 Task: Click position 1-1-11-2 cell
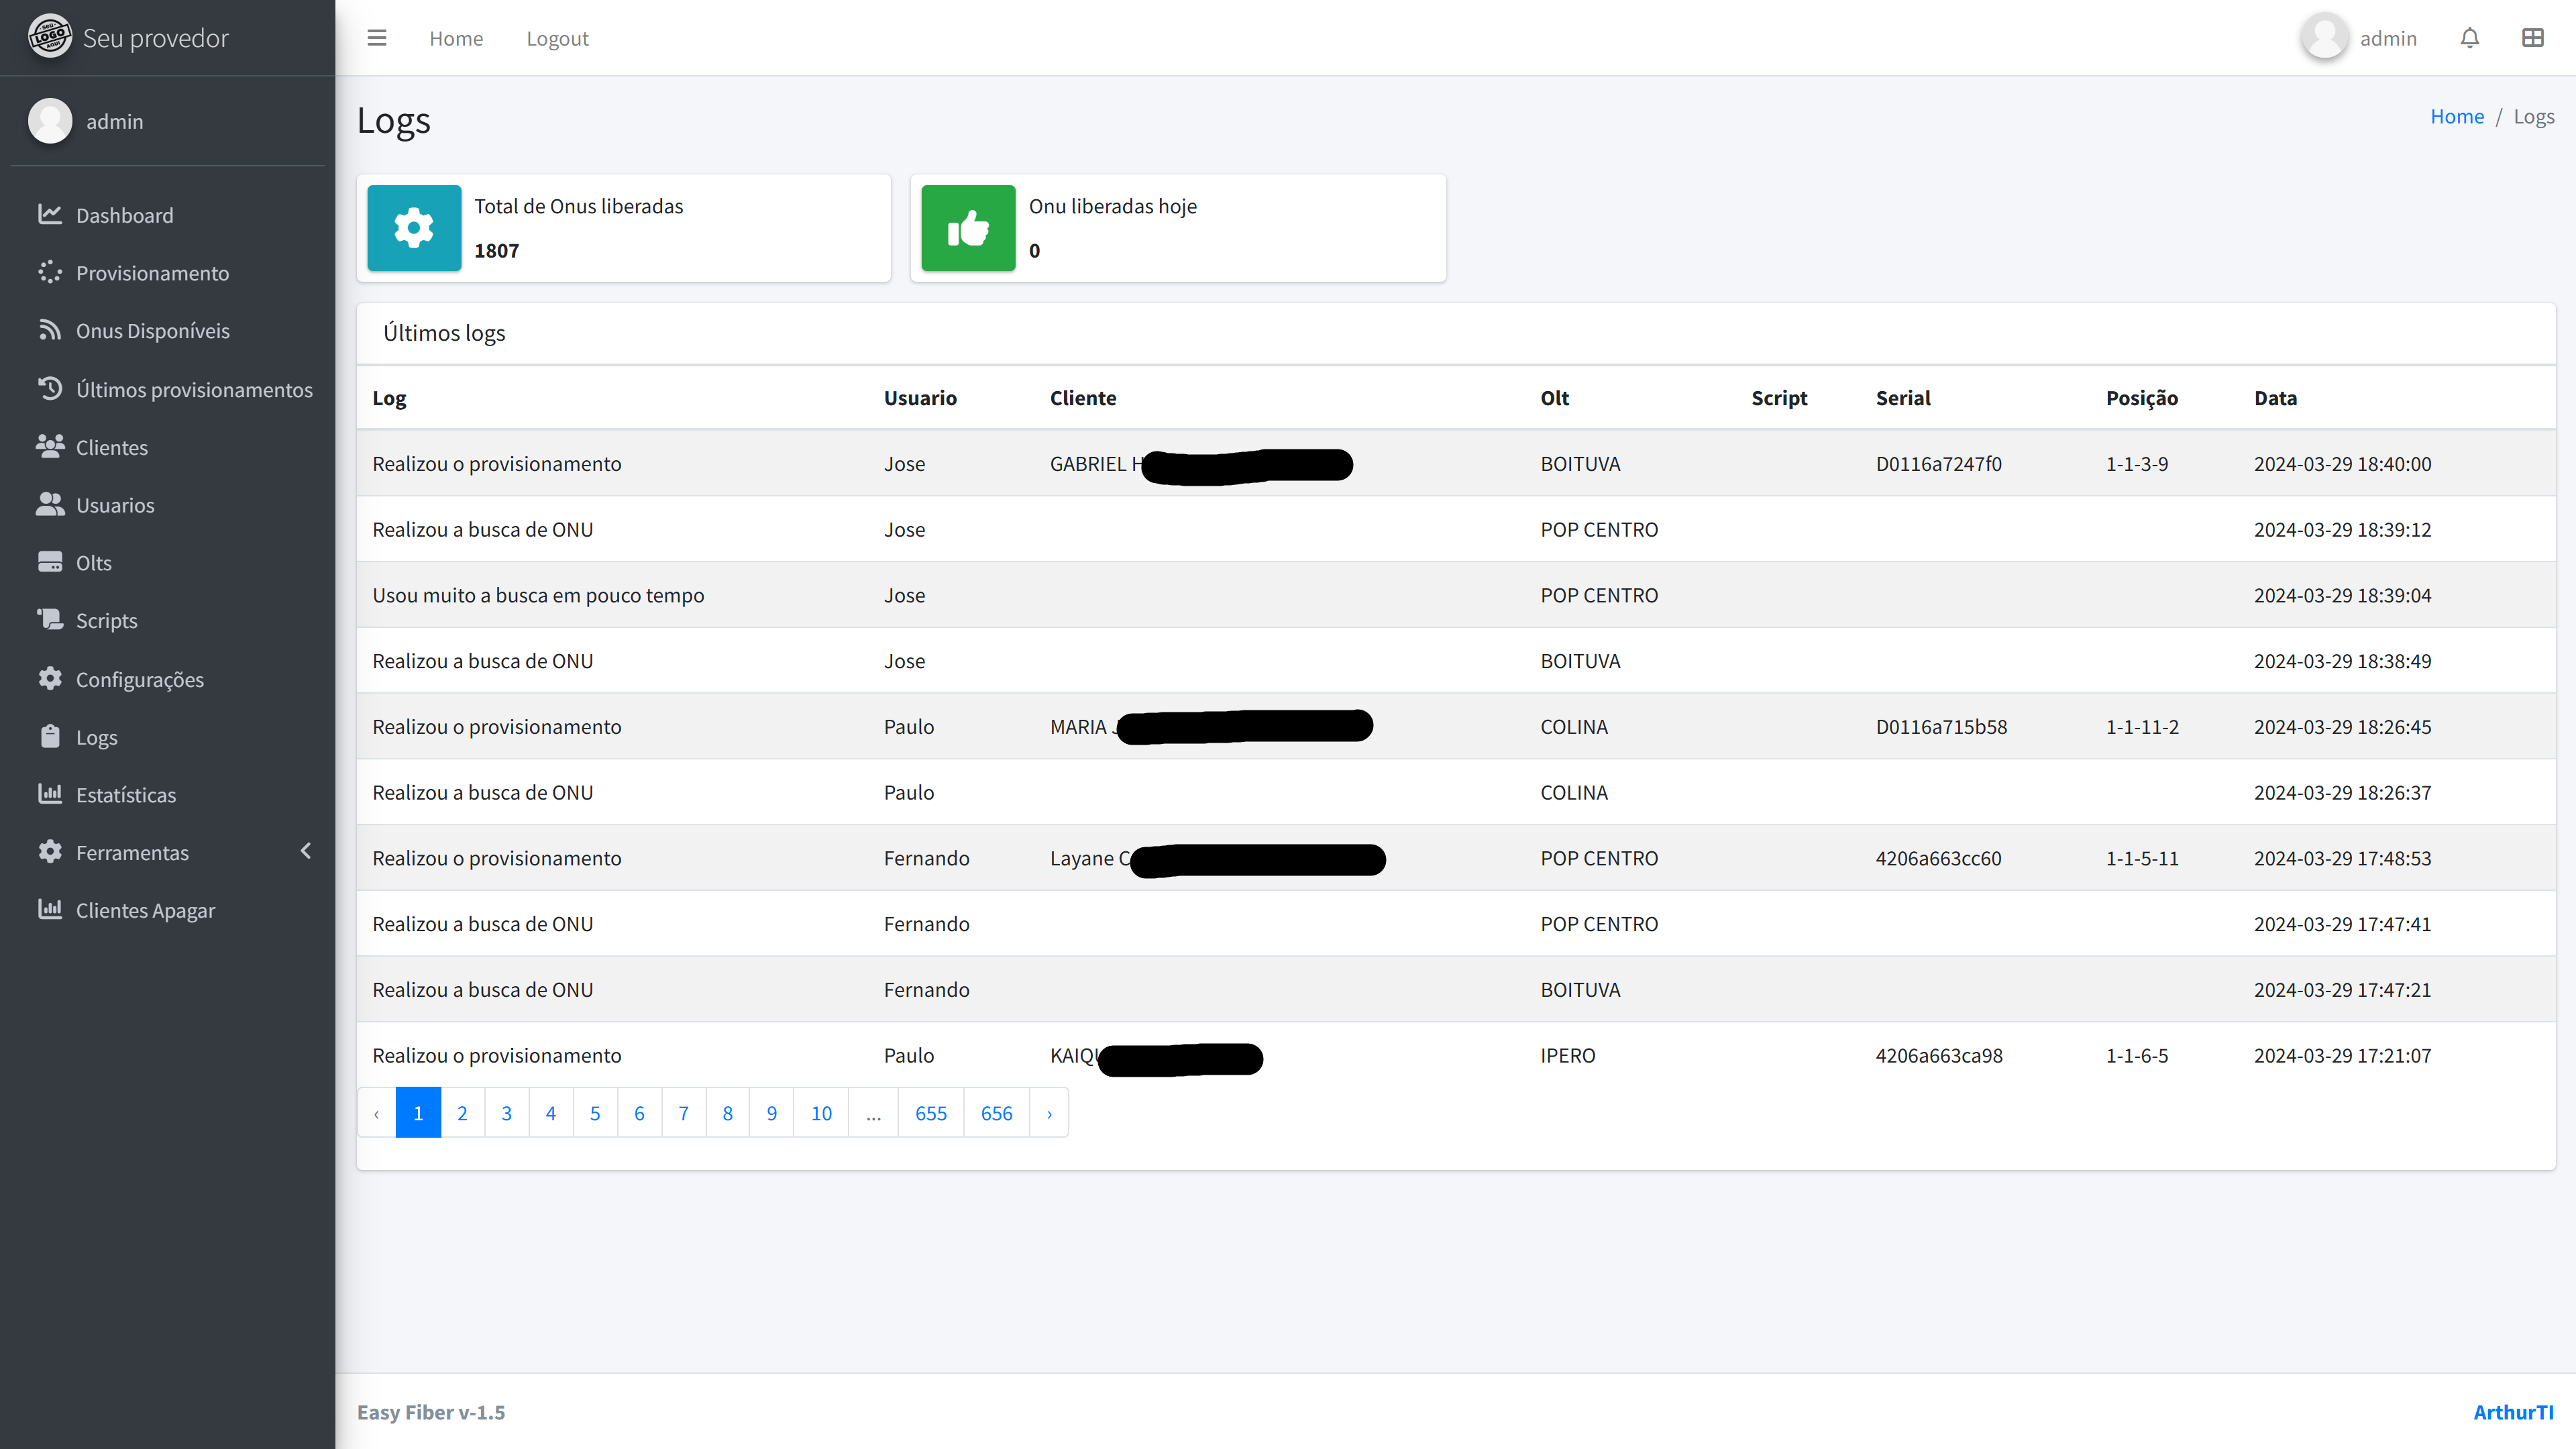(x=2142, y=726)
